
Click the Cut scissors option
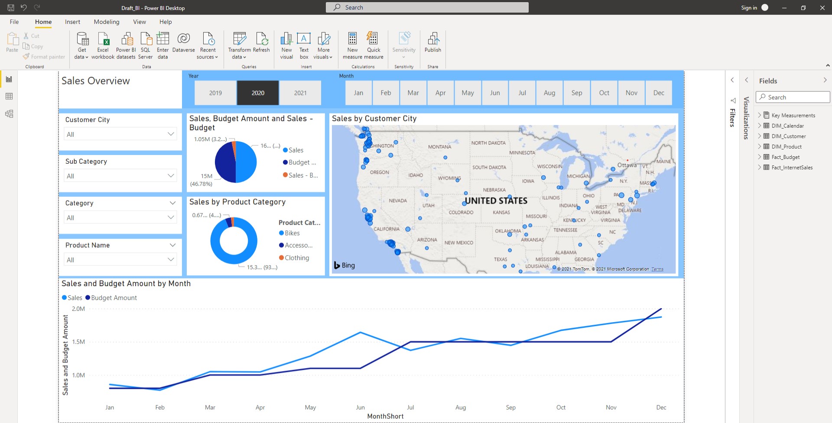point(31,36)
